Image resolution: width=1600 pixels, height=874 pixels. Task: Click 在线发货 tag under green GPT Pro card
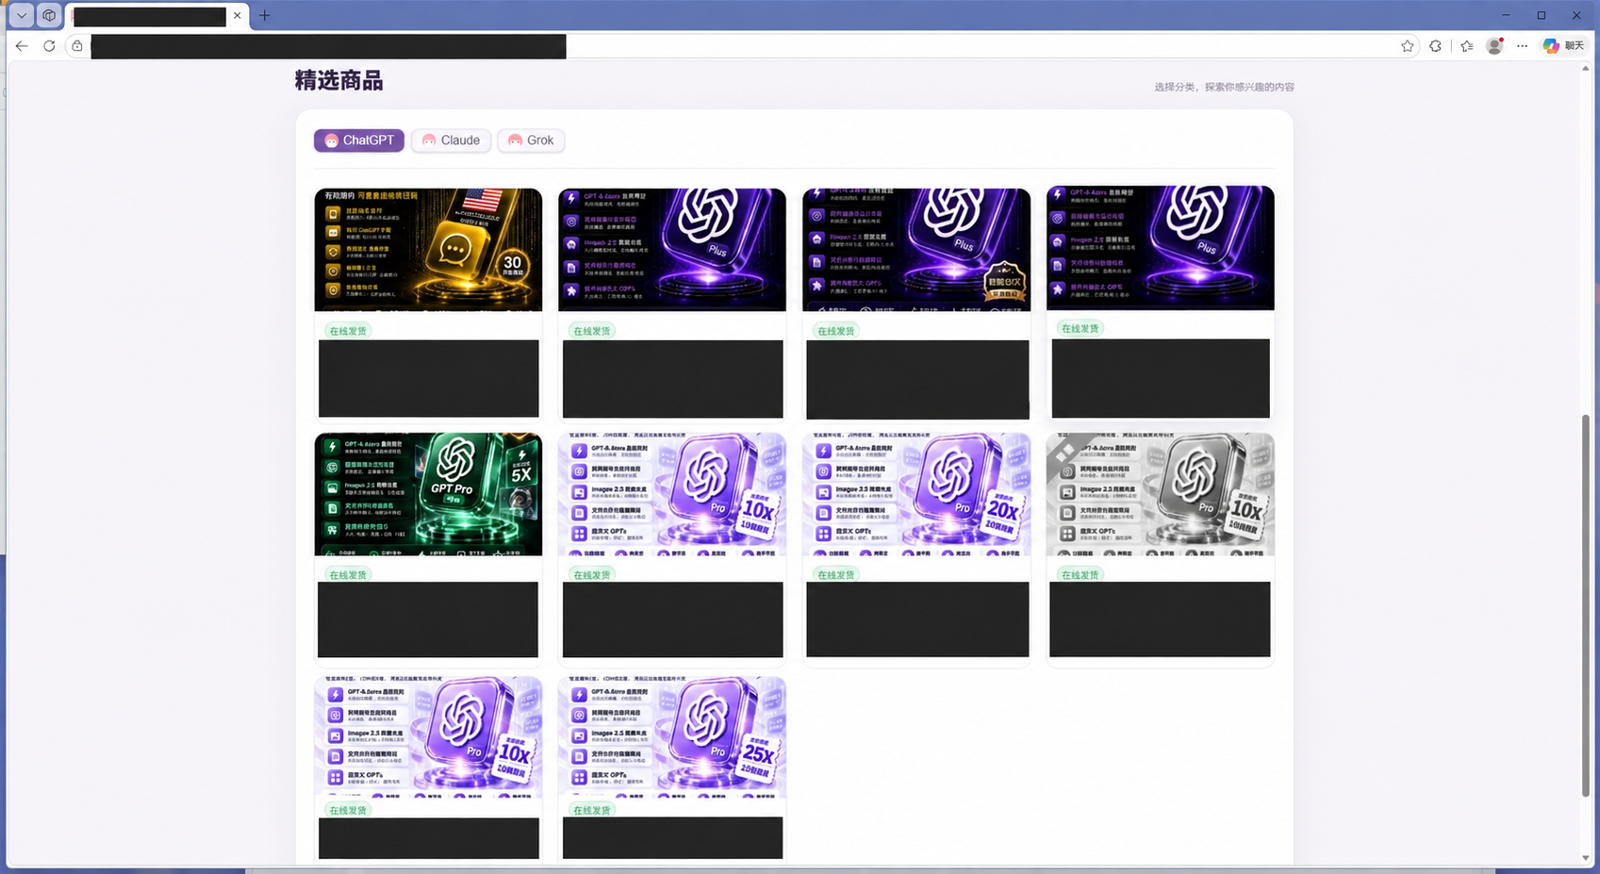tap(348, 575)
